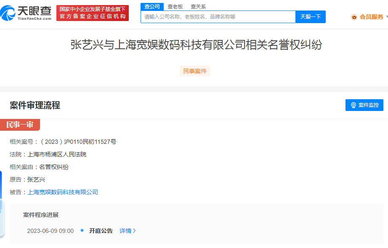Open the 详情 link for 开庭公告
The width and height of the screenshot is (388, 248).
click(125, 231)
